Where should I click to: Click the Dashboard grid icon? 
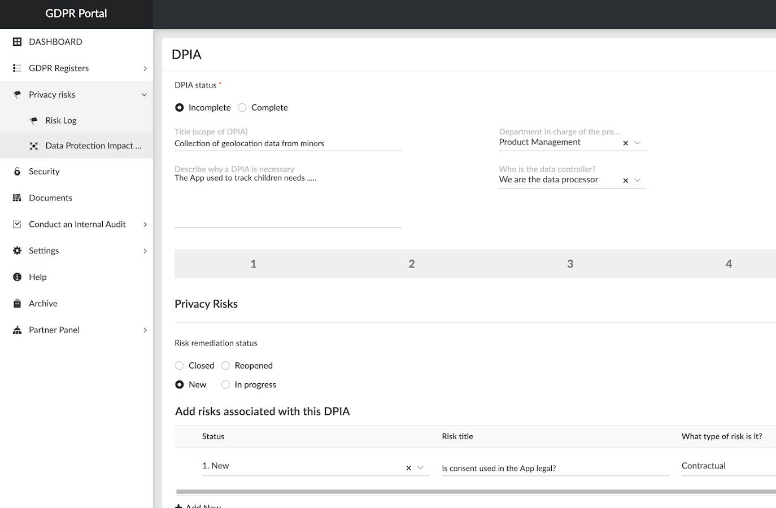17,42
